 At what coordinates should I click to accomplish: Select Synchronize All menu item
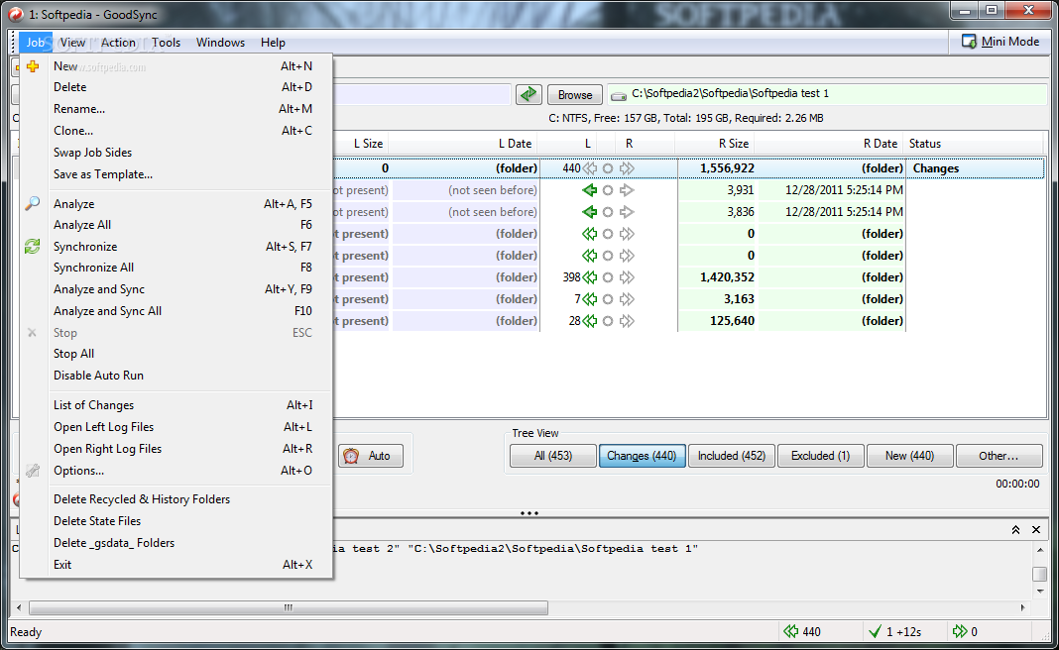(x=176, y=268)
